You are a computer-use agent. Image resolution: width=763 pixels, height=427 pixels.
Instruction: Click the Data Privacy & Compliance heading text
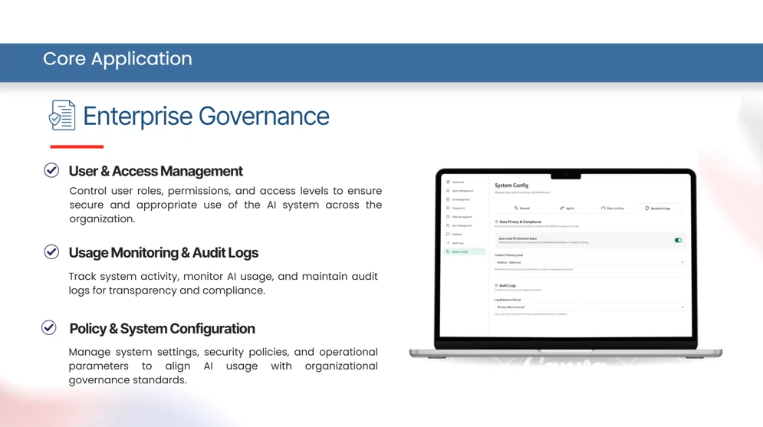[x=520, y=222]
